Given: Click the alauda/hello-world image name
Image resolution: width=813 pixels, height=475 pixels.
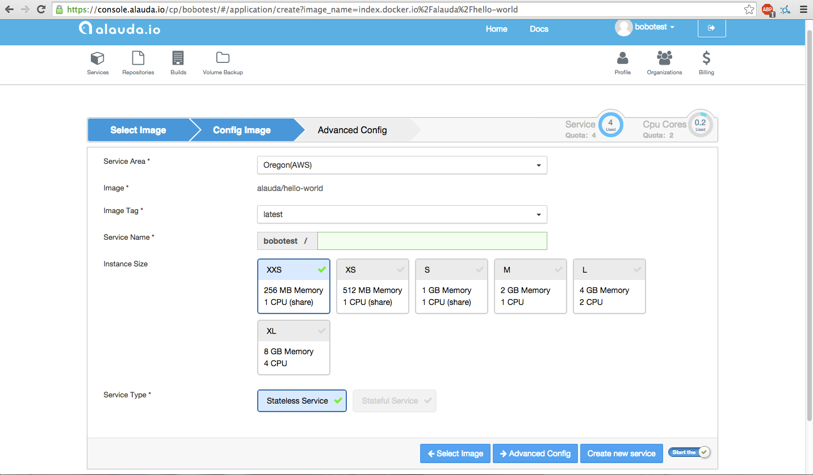Looking at the screenshot, I should pyautogui.click(x=290, y=188).
